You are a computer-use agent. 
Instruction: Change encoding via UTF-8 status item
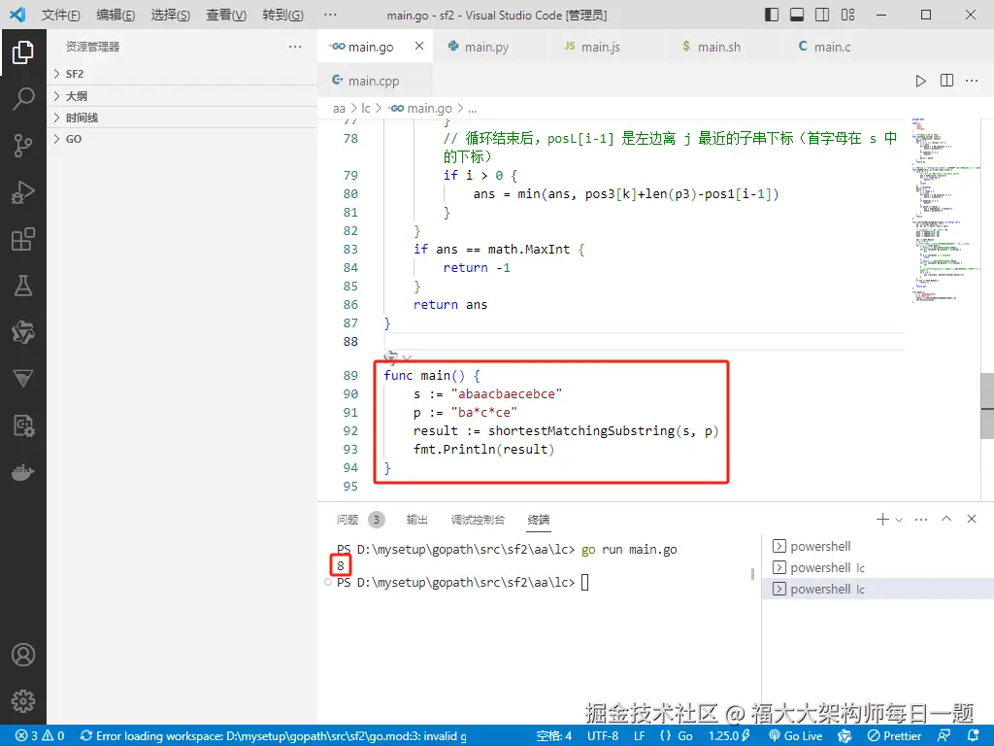[x=602, y=736]
